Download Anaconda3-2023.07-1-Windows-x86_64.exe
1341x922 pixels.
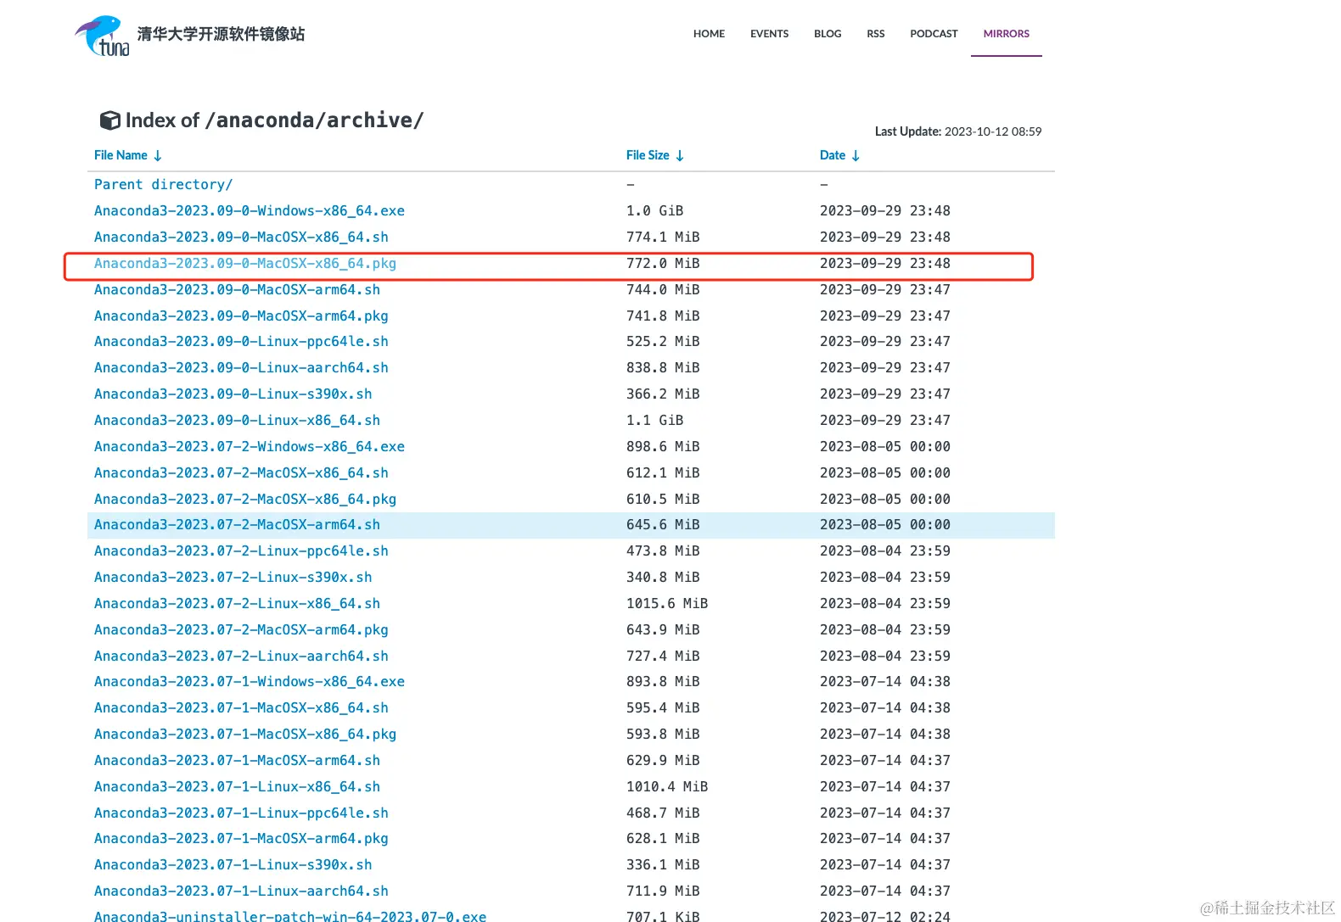click(x=250, y=681)
